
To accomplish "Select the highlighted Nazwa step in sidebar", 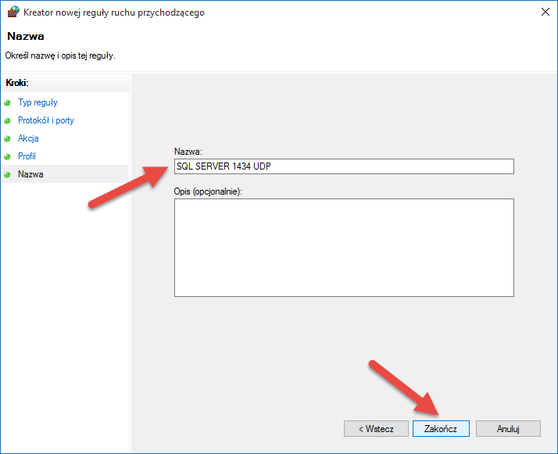I will click(x=30, y=174).
